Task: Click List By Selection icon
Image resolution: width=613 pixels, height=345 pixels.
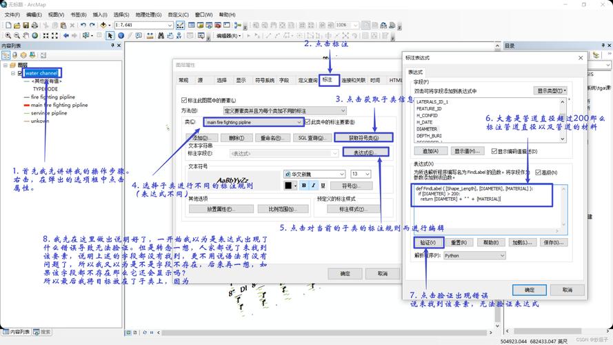Action: (32, 55)
